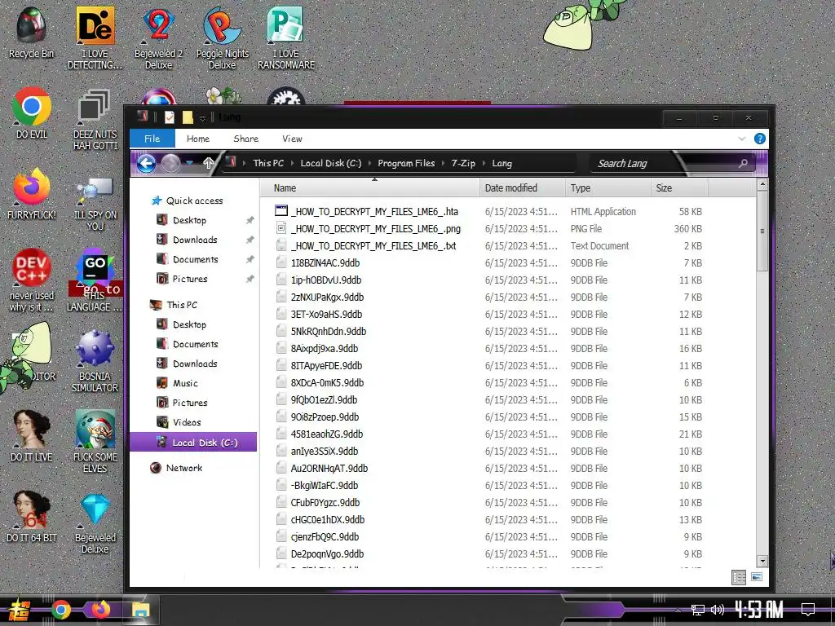Screen dimensions: 835x626
Task: Sort by the Name column header
Action: coord(370,188)
